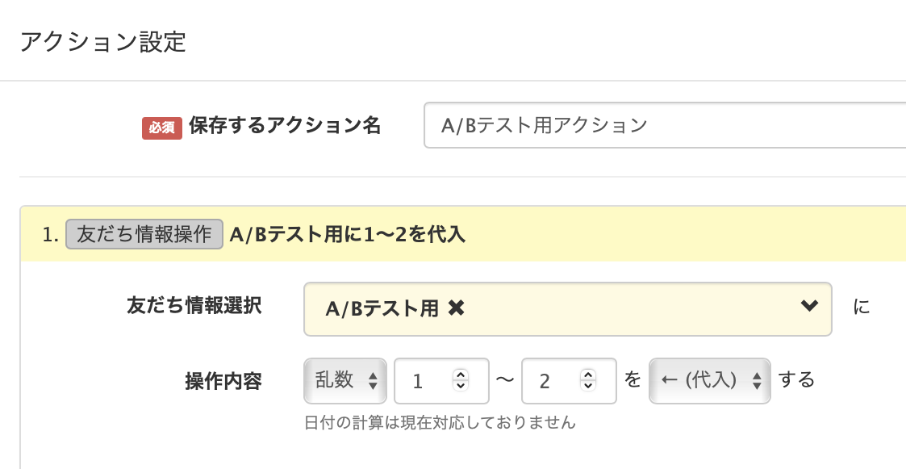Click the selected A/Bテスト用 text in dropdown
The image size is (906, 469).
point(382,308)
